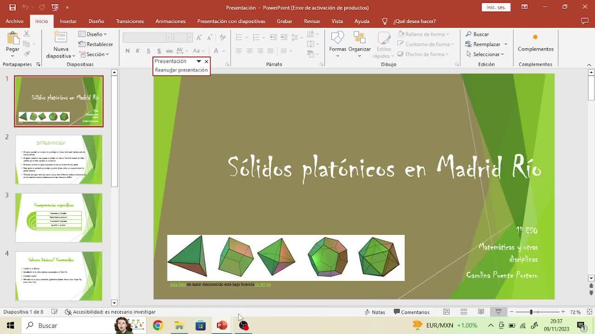Select slide 3 thumbnail Competencias específicas

[59, 218]
